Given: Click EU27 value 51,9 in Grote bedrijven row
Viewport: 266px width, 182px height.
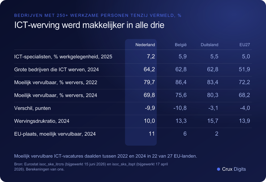Looking at the screenshot, I should [244, 69].
